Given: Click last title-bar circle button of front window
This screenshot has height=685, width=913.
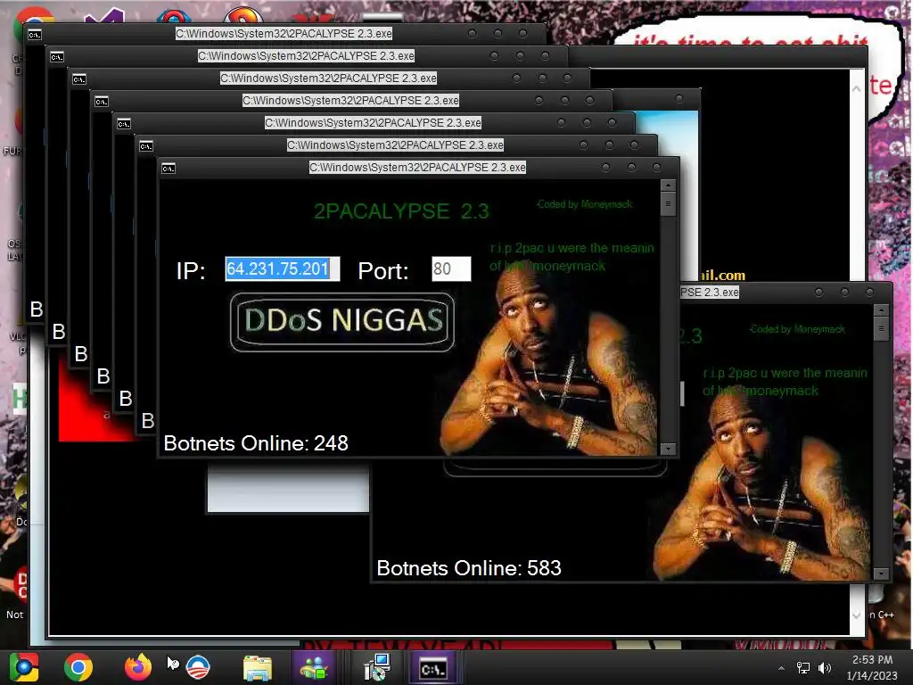Looking at the screenshot, I should pyautogui.click(x=656, y=168).
